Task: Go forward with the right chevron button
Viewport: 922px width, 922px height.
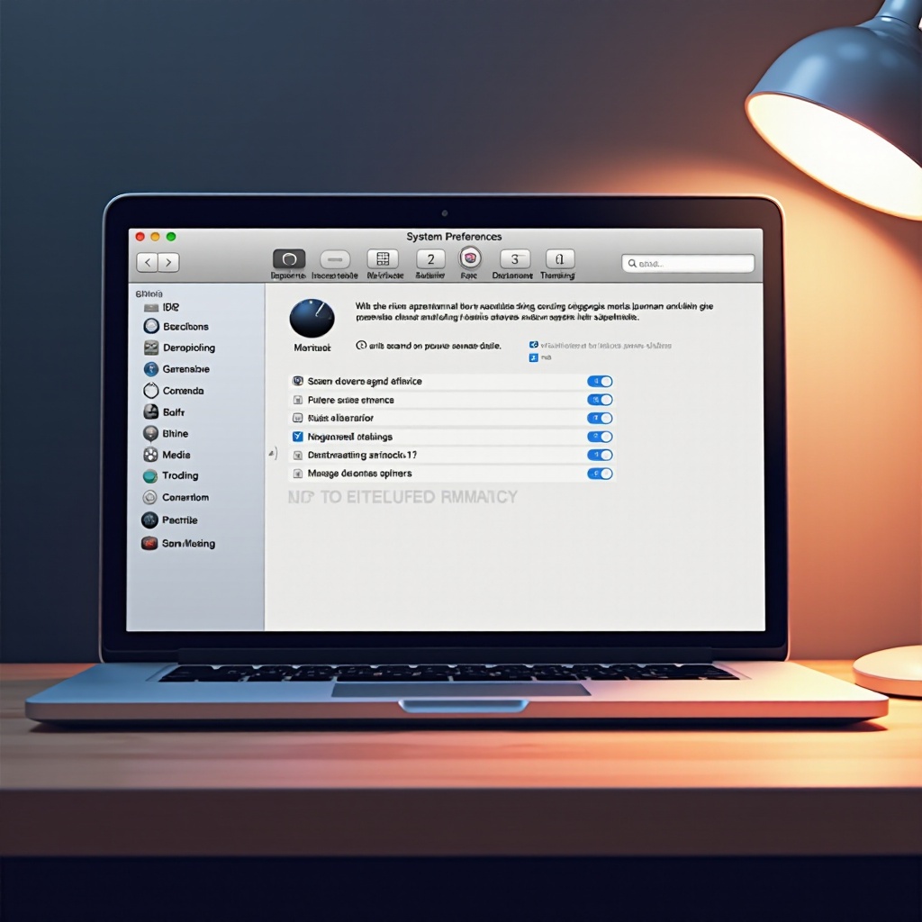Action: tap(168, 262)
